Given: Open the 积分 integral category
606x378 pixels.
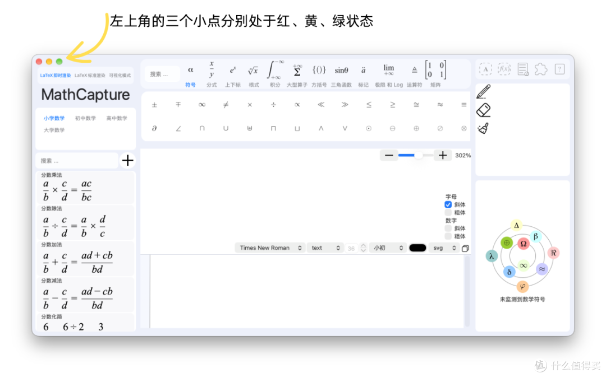Looking at the screenshot, I should click(x=275, y=74).
